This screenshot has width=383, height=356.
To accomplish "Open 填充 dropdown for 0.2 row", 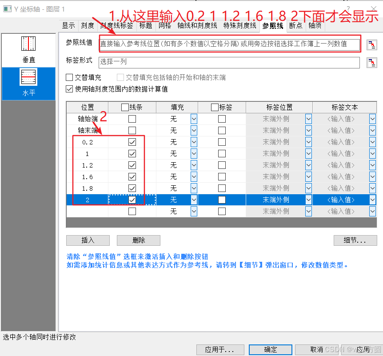I will tap(194, 142).
